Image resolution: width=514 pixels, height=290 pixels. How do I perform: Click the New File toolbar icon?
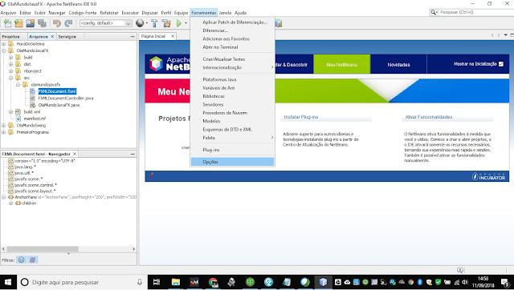(x=7, y=23)
